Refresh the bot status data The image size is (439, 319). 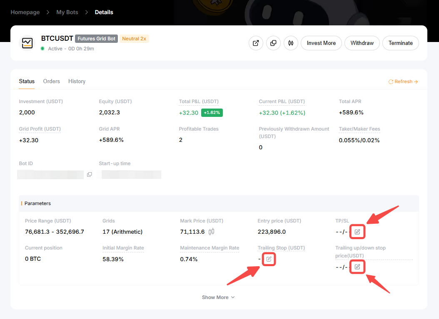pyautogui.click(x=403, y=82)
